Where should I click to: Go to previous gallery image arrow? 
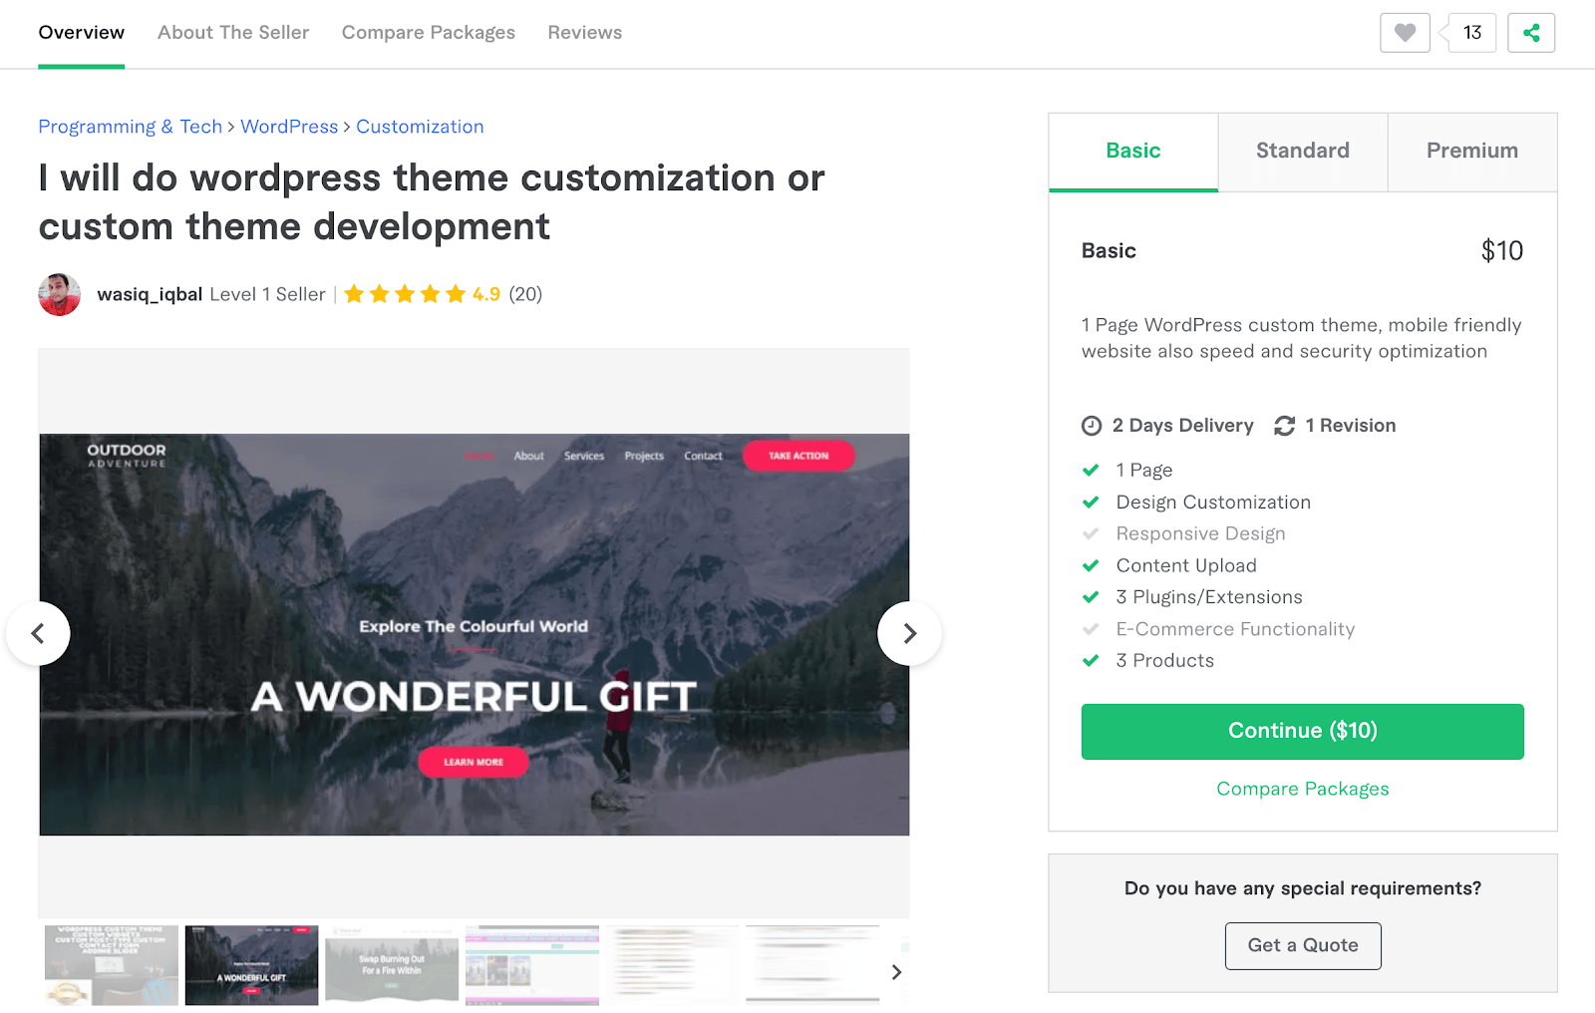coord(38,633)
